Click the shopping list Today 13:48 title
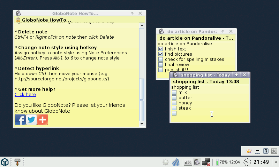279x167 pixels. (206, 82)
